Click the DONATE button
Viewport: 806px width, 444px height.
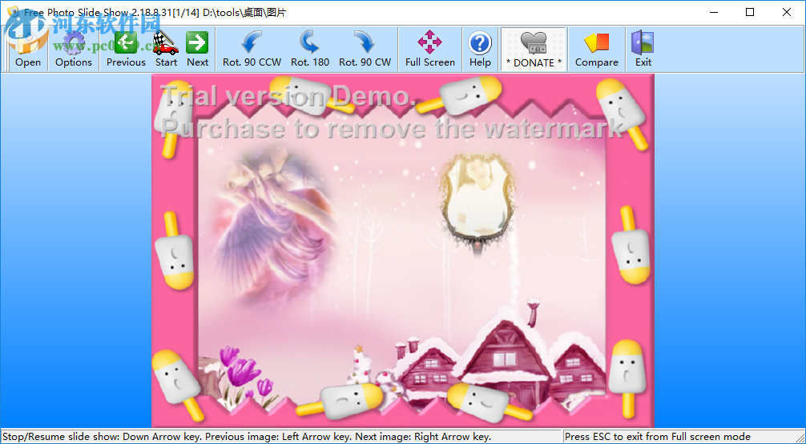(x=534, y=50)
